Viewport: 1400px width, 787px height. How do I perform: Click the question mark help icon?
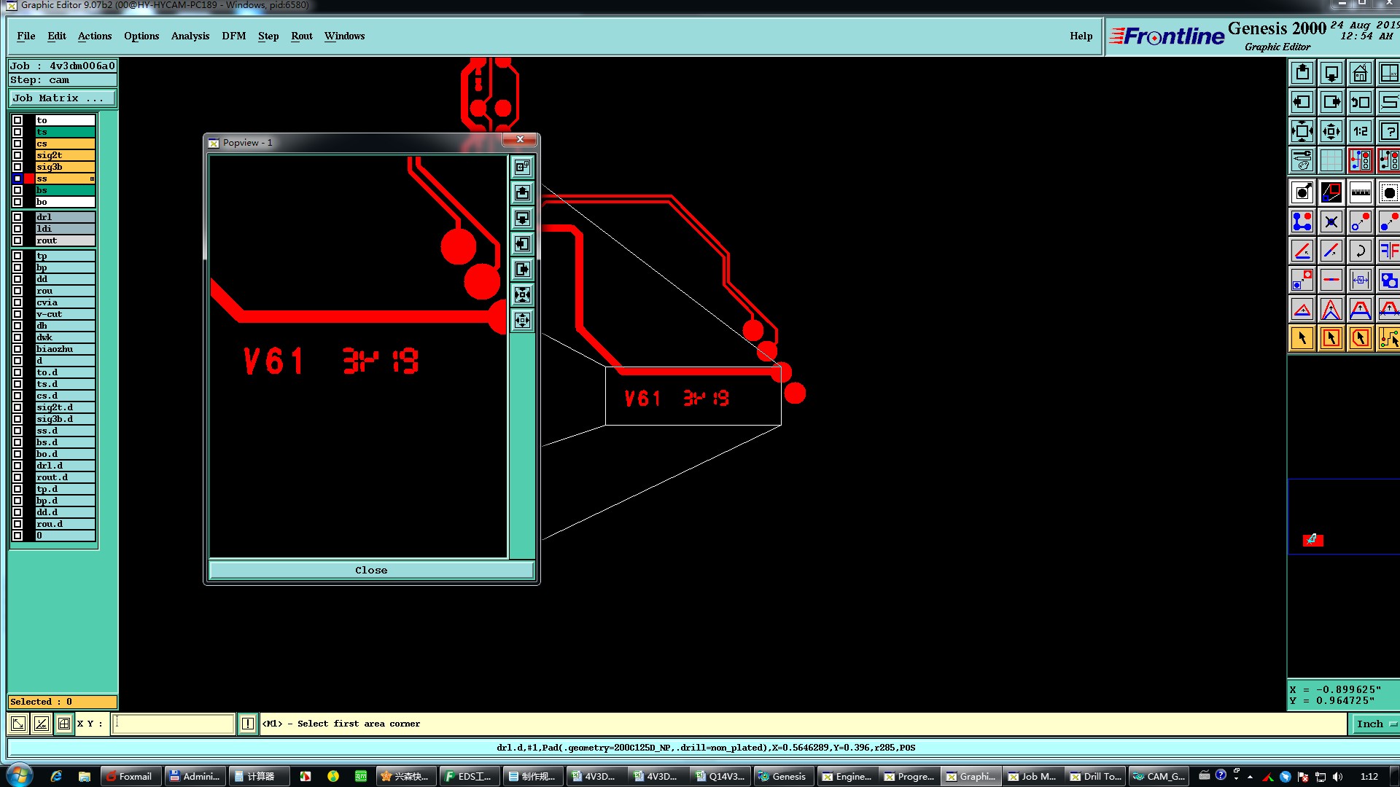pos(1388,131)
